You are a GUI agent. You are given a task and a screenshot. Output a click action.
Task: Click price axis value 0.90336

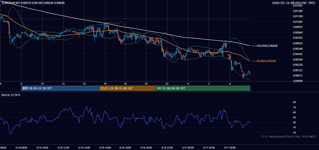(x=298, y=59)
